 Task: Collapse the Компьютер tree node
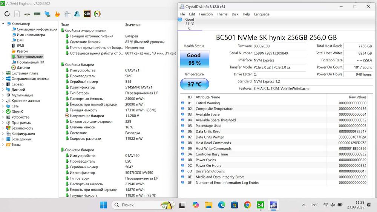click(3, 24)
